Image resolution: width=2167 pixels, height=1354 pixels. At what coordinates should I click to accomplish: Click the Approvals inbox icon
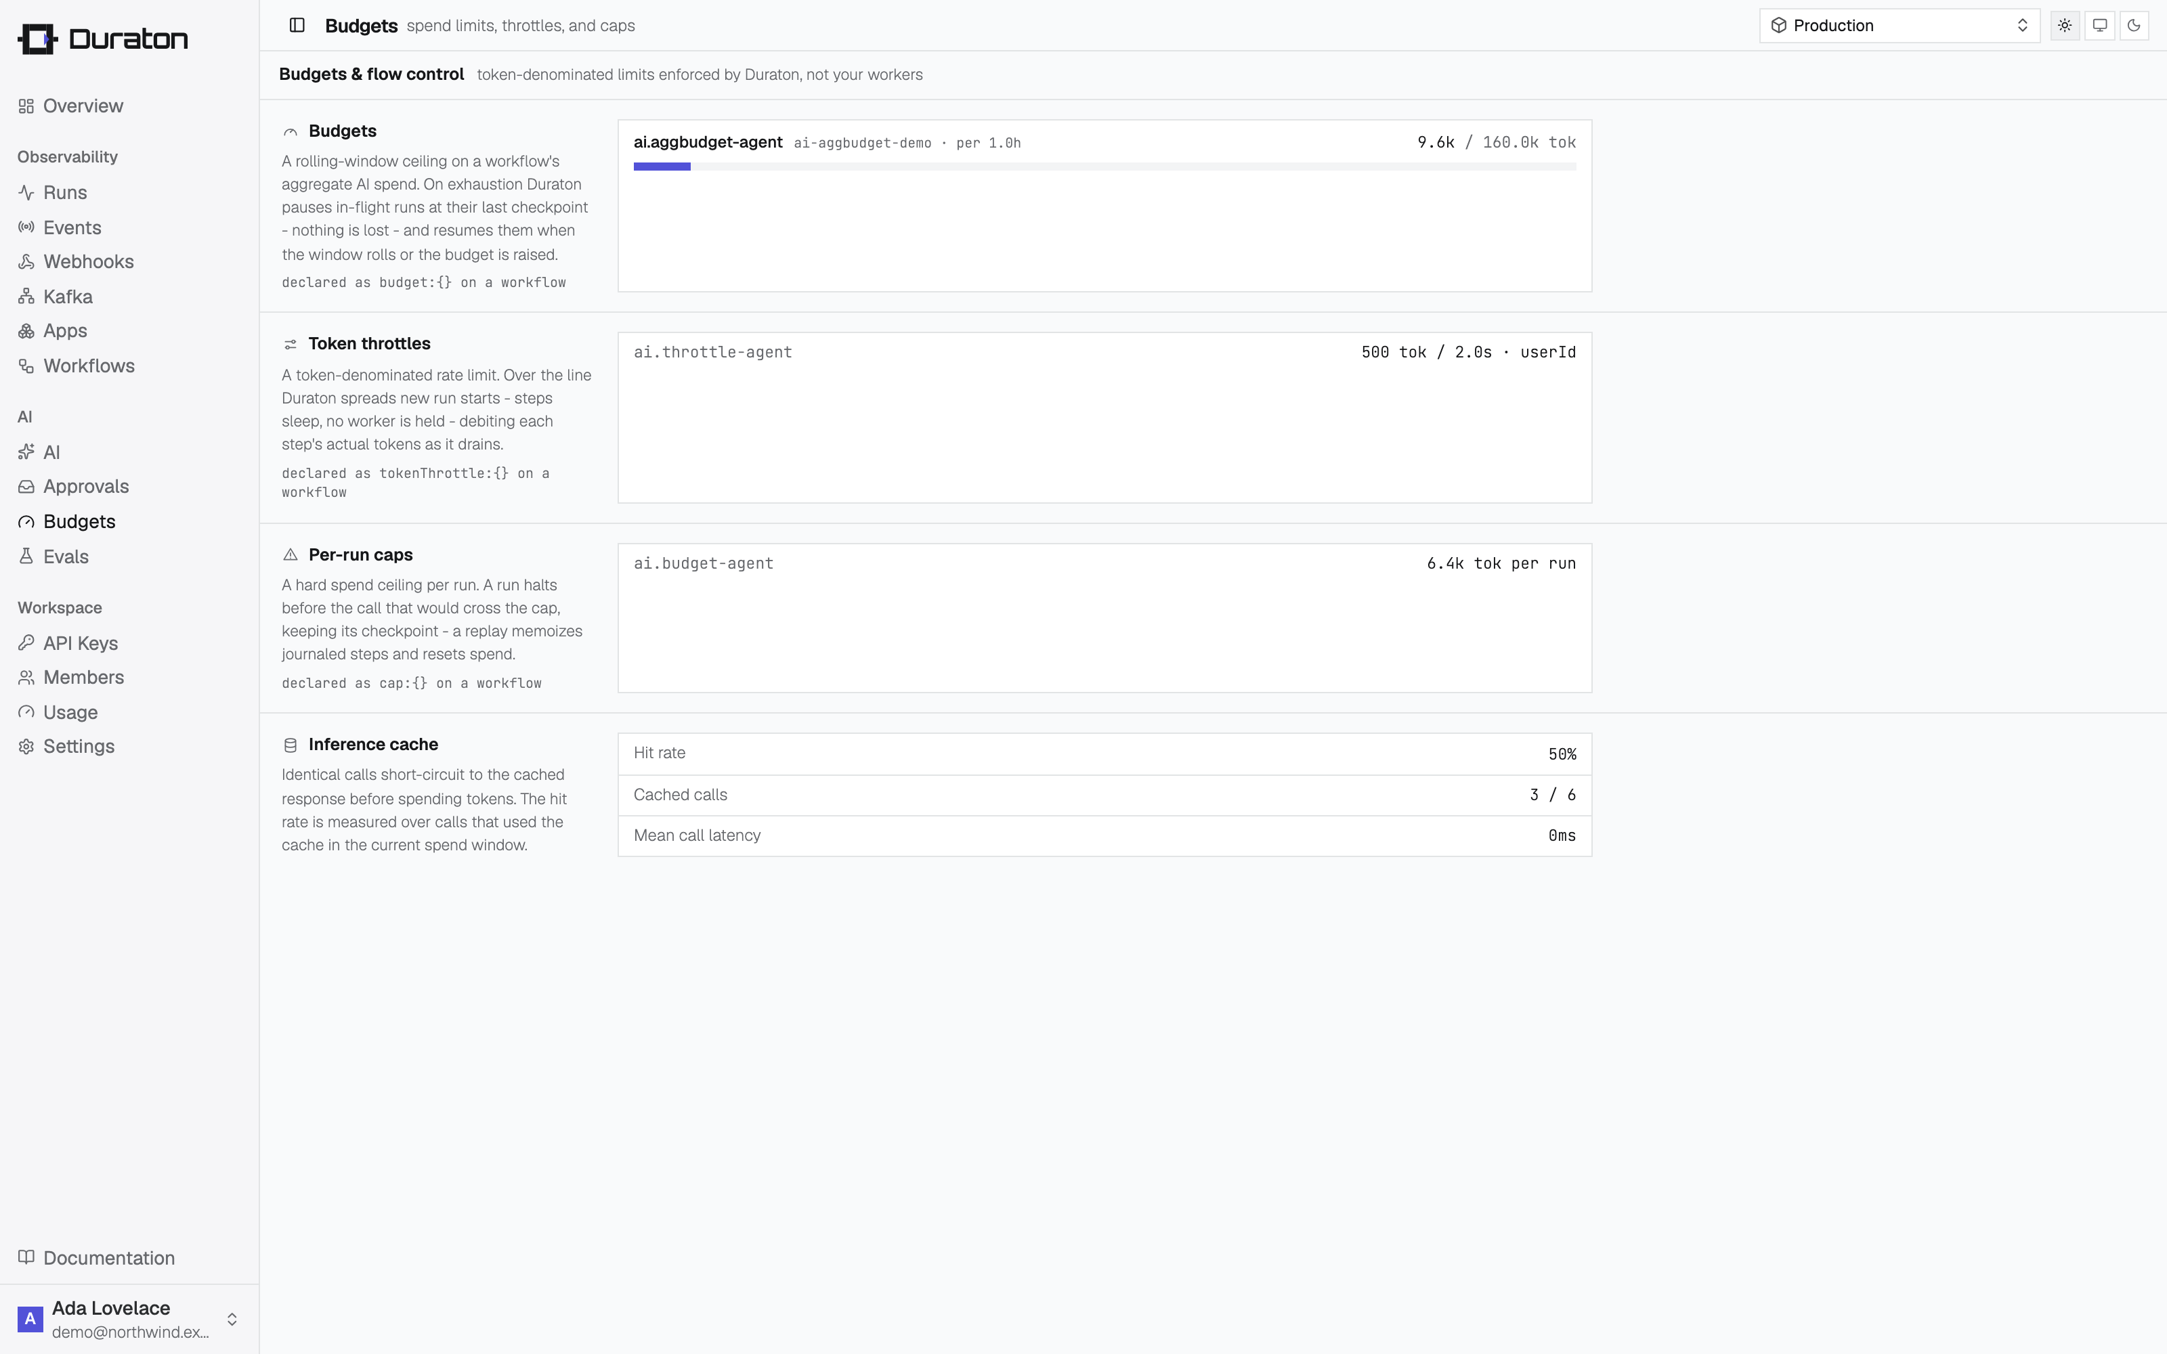(26, 487)
